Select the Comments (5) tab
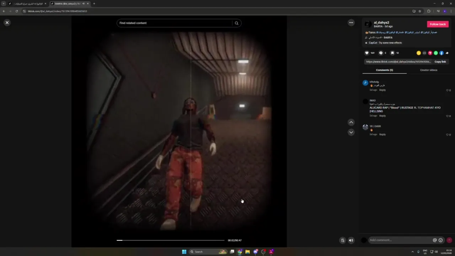Screen dimensions: 455x256 [x=384, y=70]
